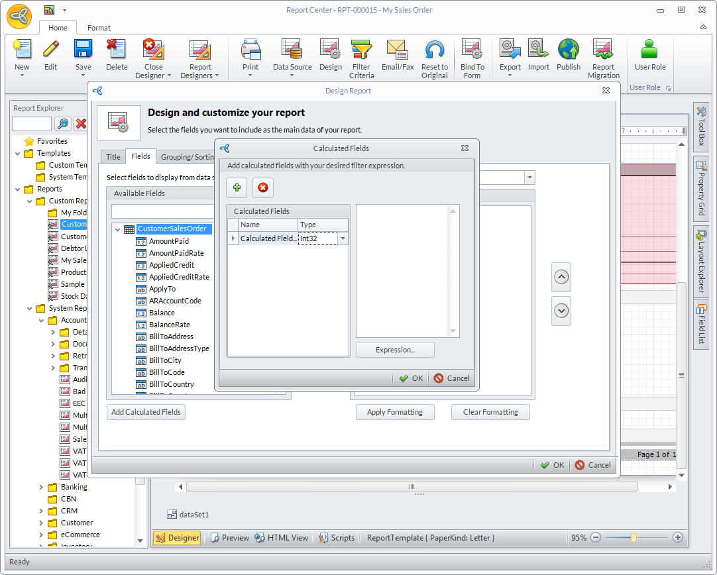717x575 pixels.
Task: Click the Filter Criteria funnel icon
Action: [361, 50]
